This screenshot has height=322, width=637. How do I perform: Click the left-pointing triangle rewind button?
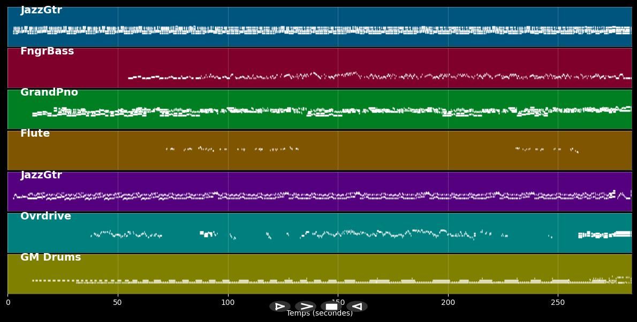357,307
